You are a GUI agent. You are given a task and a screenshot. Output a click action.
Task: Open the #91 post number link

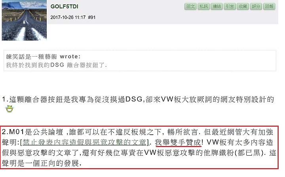[91, 17]
